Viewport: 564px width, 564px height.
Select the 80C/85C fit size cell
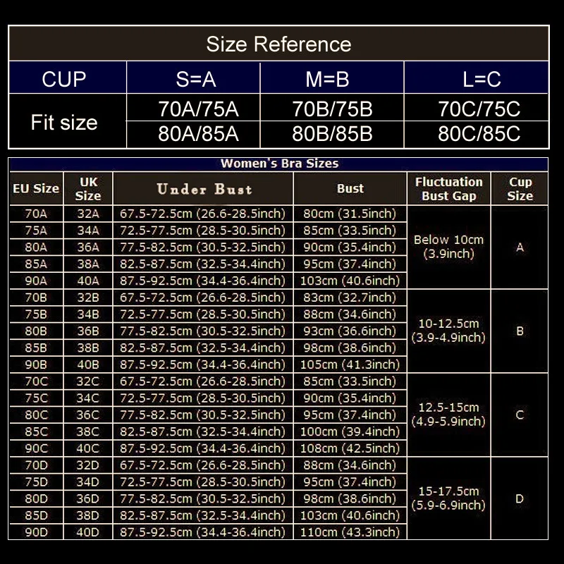click(477, 135)
